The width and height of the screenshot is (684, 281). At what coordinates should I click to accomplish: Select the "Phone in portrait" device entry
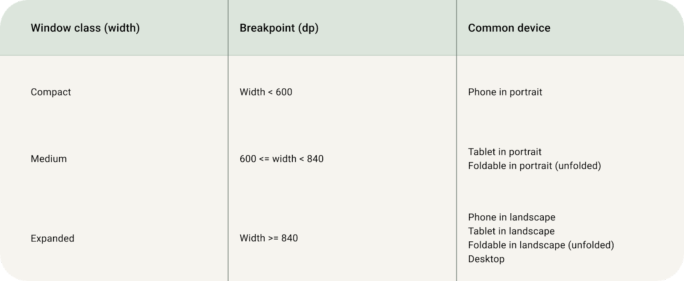tap(505, 92)
